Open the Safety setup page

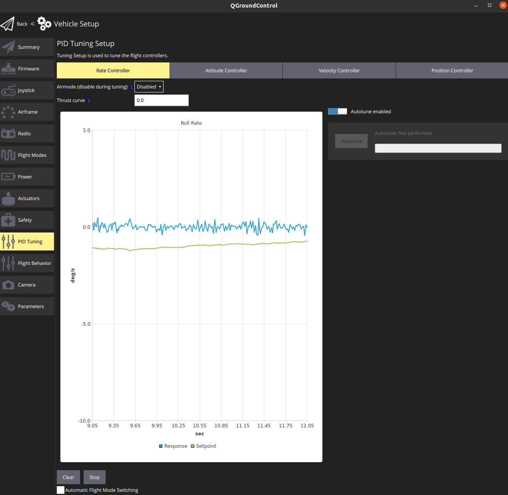pos(27,220)
